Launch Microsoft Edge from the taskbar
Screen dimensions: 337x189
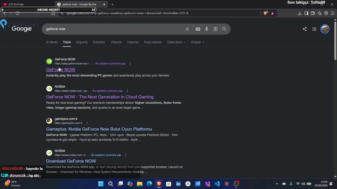pos(149,184)
